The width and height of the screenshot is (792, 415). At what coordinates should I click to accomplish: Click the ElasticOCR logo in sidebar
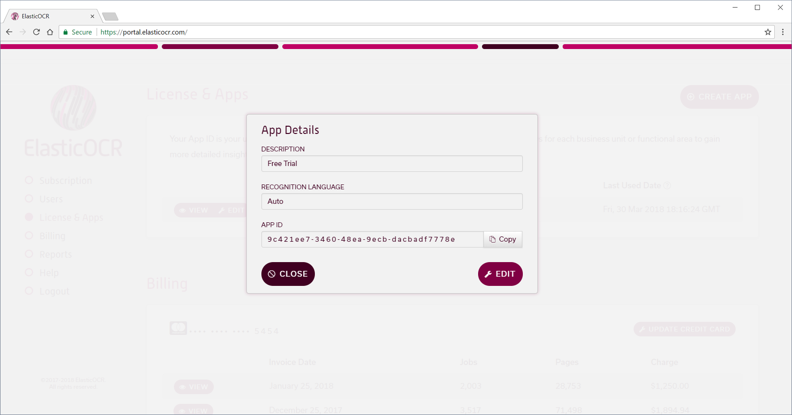(x=73, y=121)
